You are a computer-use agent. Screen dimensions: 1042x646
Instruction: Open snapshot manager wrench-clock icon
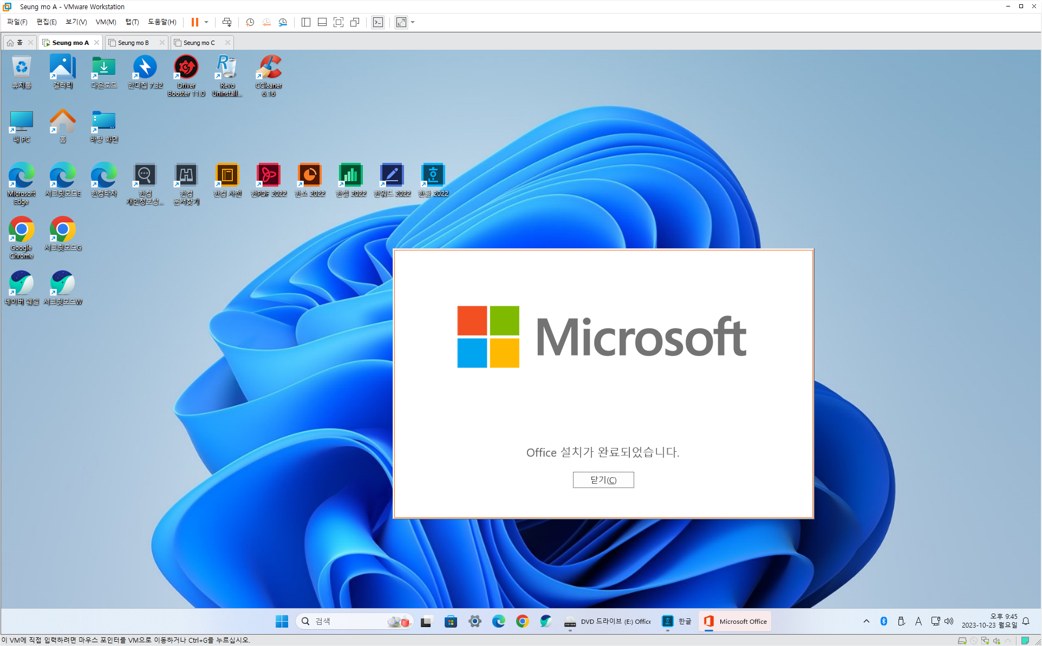(283, 22)
